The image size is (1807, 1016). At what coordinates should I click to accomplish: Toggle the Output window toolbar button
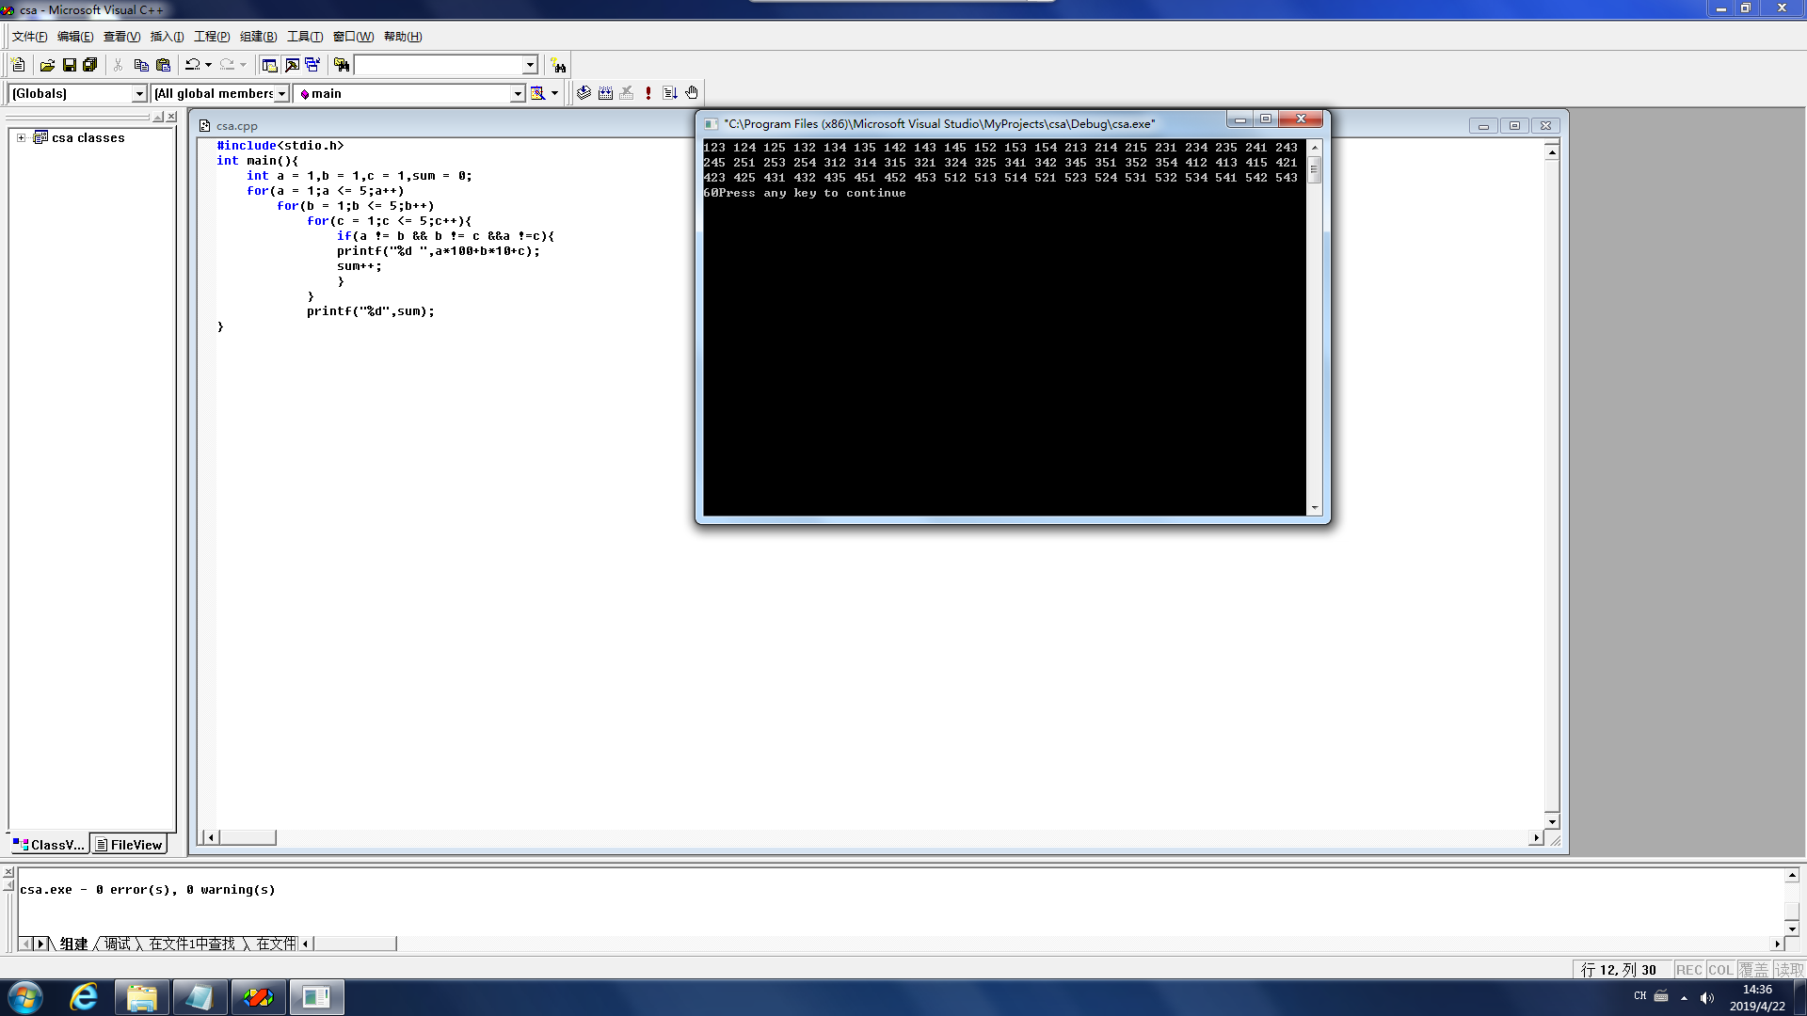292,65
